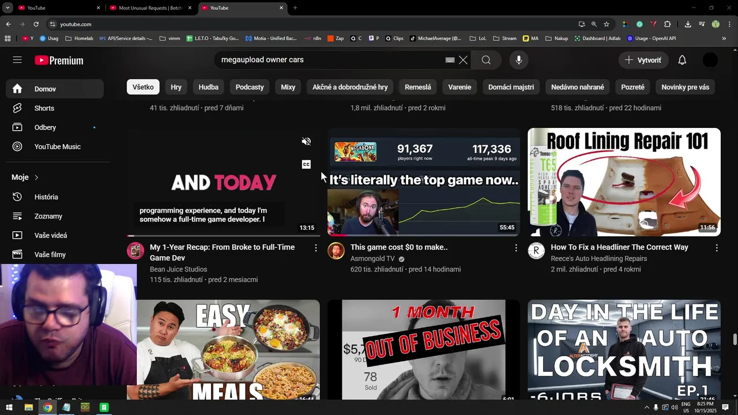The image size is (738, 415).
Task: Open Shorts in sidebar
Action: pyautogui.click(x=55, y=108)
